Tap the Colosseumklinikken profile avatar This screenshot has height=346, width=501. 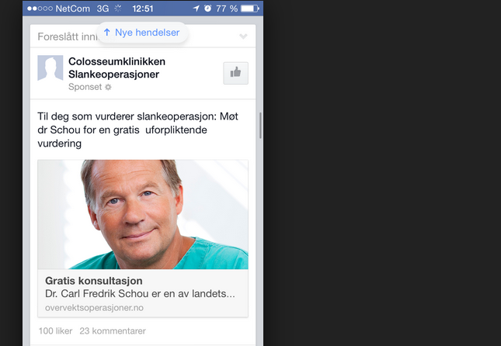(50, 68)
